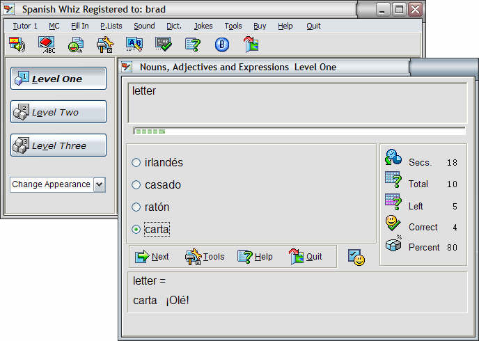479x341 pixels.
Task: Click the grid question icon next to Left
Action: pyautogui.click(x=393, y=202)
